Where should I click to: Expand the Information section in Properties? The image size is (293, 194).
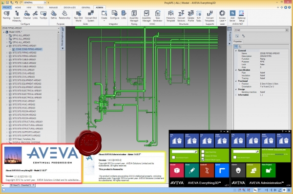pos(236,95)
